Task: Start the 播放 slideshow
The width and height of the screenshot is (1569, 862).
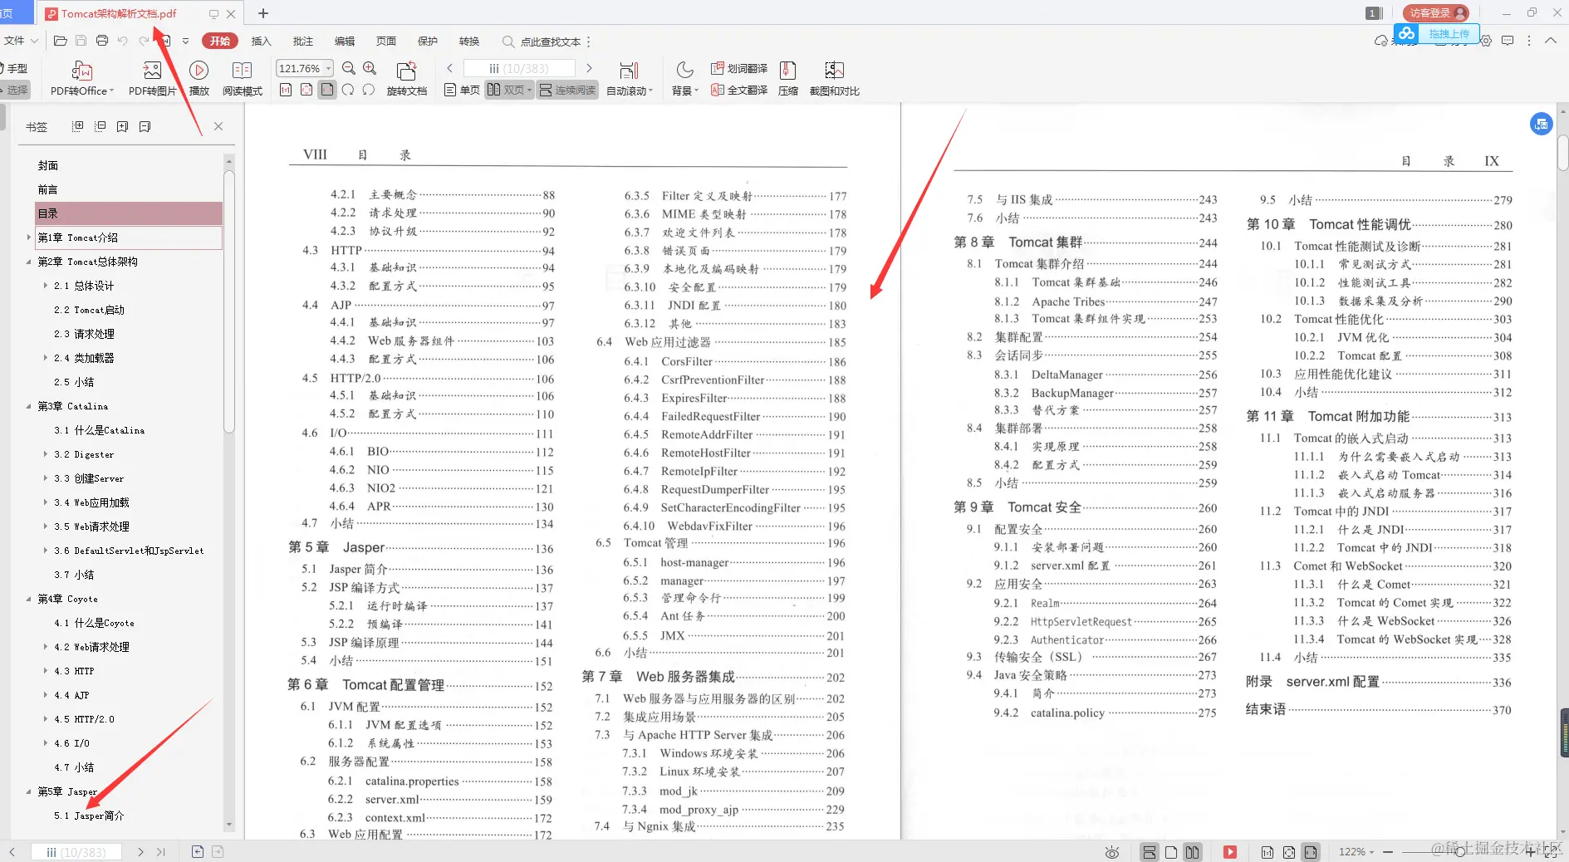Action: [x=199, y=79]
